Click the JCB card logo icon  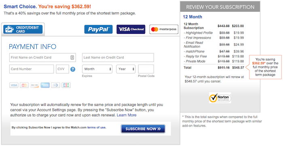[x=66, y=85]
